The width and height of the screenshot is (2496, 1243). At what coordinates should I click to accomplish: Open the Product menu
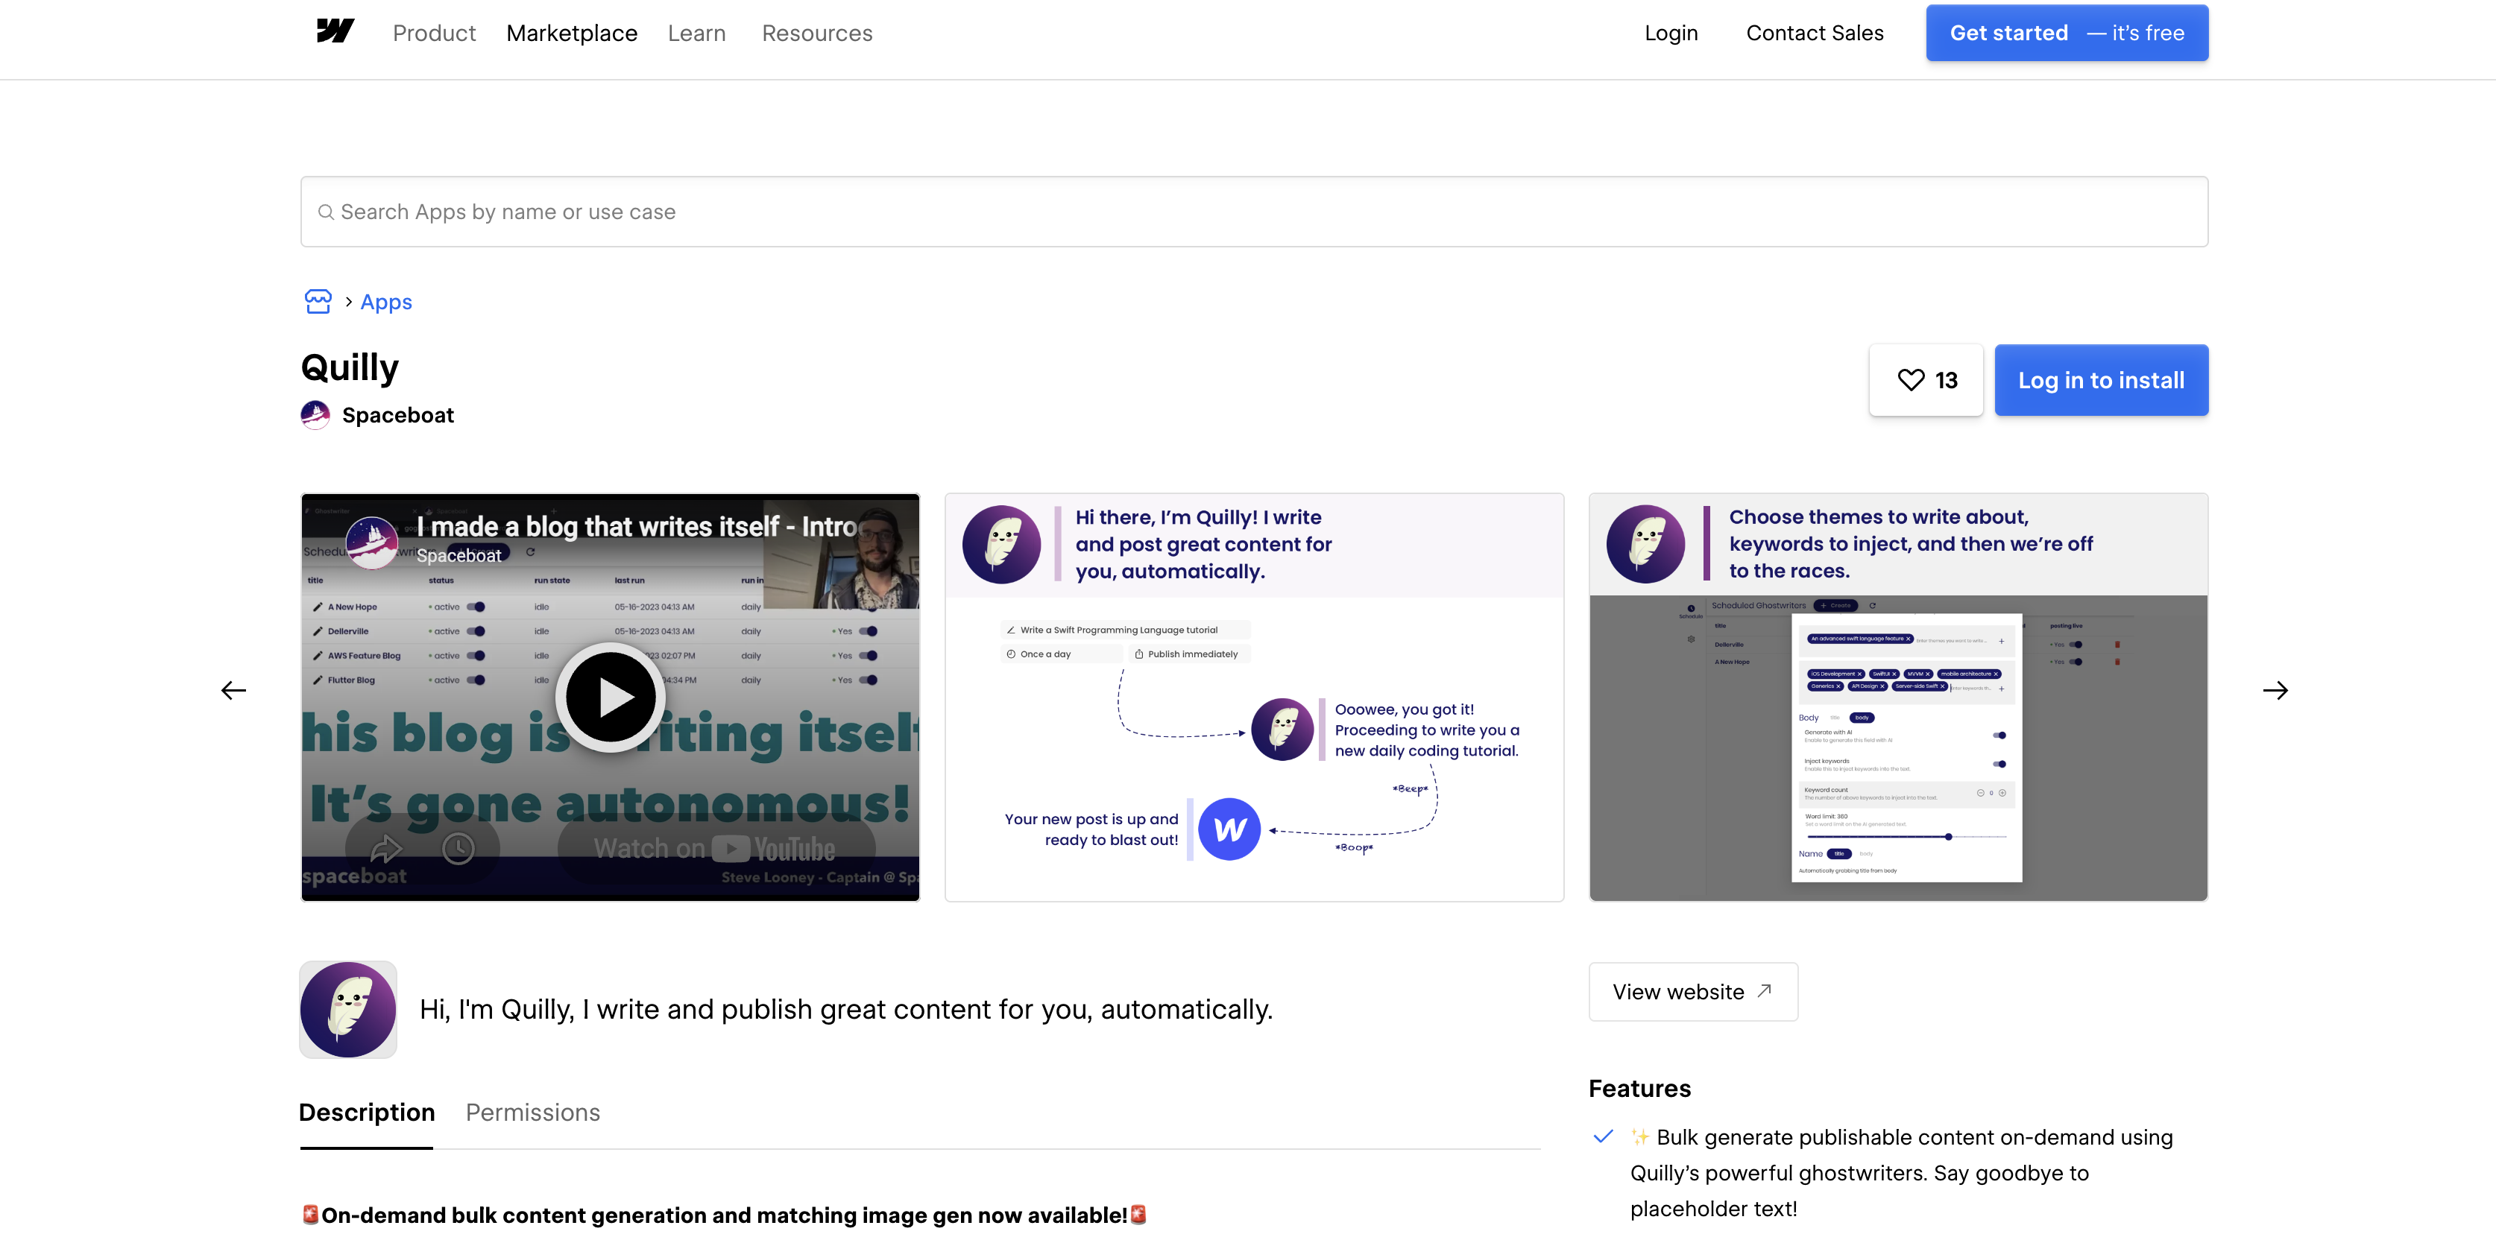click(434, 33)
